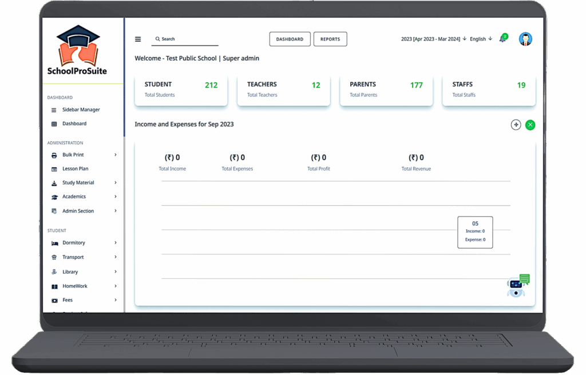Expand the HomeWork chevron

116,286
